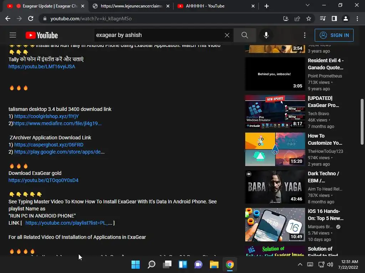The width and height of the screenshot is (365, 273).
Task: Share this page icon in the address bar
Action: 297,18
